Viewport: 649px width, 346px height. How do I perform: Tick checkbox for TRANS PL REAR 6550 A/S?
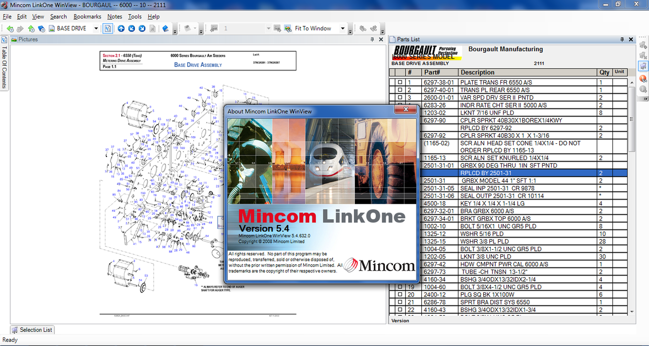pyautogui.click(x=400, y=90)
